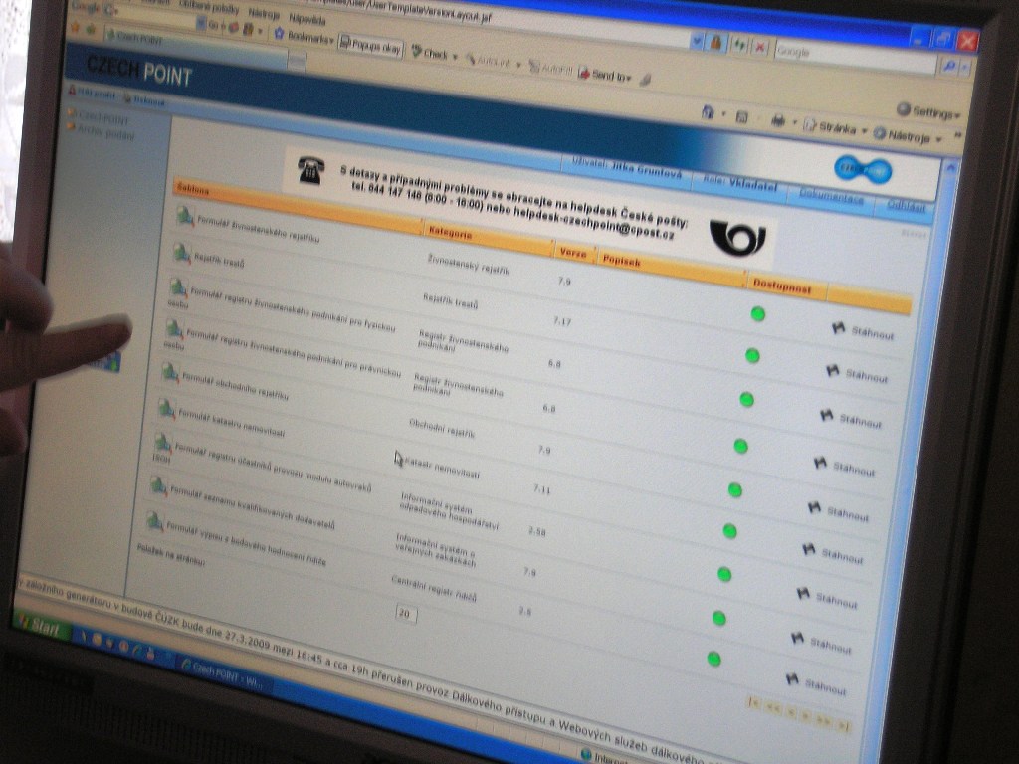Open the dropdown arrow next to search button
1019x764 pixels.
965,68
